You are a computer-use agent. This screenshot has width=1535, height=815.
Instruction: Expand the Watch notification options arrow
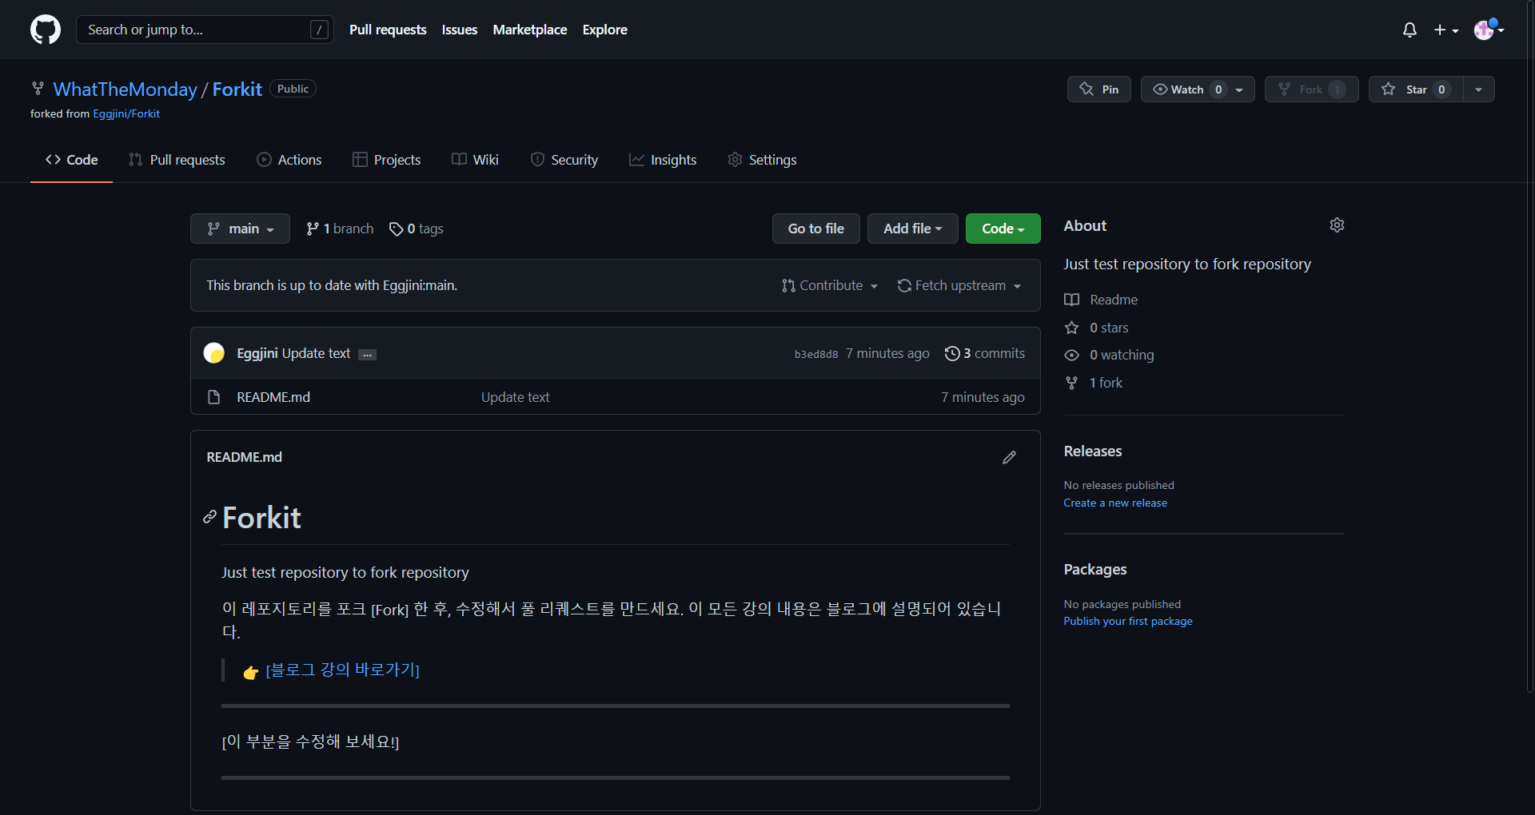[x=1240, y=89]
